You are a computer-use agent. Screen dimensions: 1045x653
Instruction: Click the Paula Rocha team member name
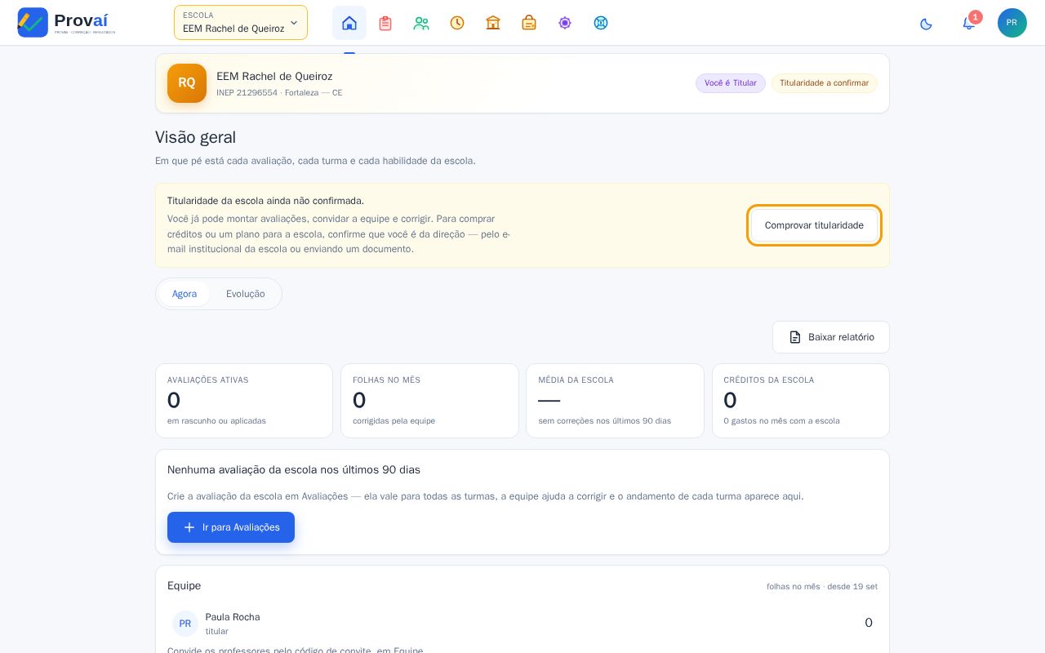(x=233, y=617)
